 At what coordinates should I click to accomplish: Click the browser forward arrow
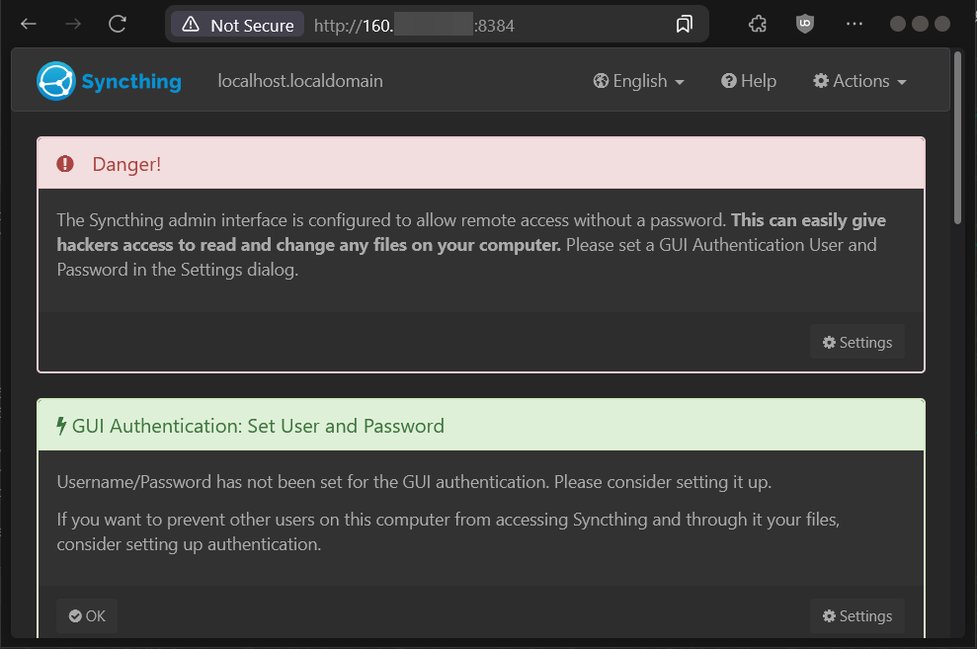73,25
